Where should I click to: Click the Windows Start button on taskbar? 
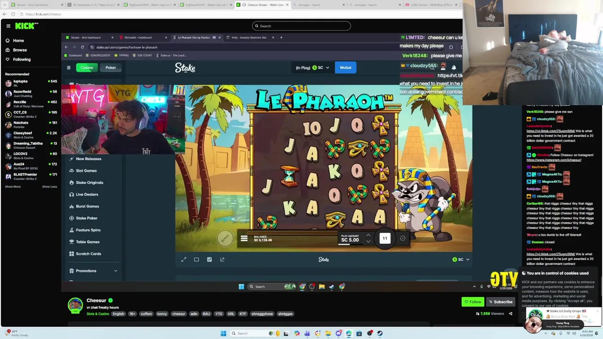[223, 333]
